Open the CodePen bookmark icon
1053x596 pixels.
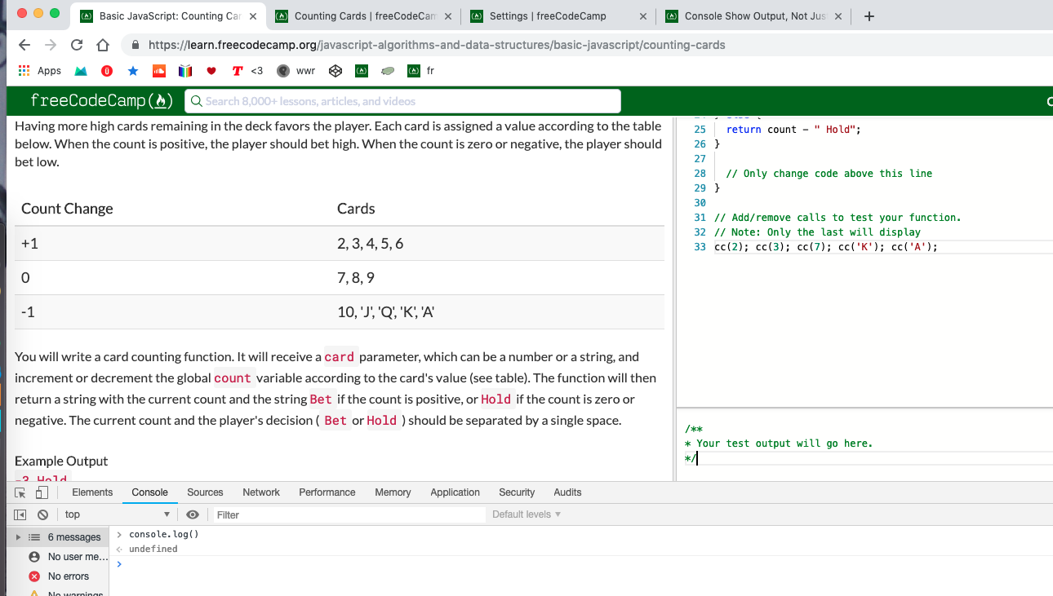[x=335, y=71]
